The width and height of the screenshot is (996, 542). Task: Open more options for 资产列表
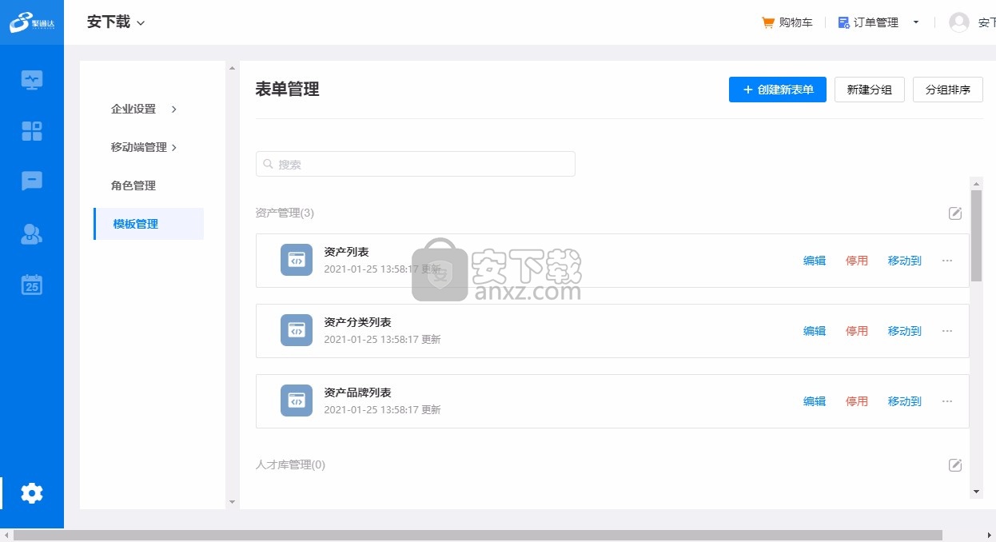(x=947, y=261)
